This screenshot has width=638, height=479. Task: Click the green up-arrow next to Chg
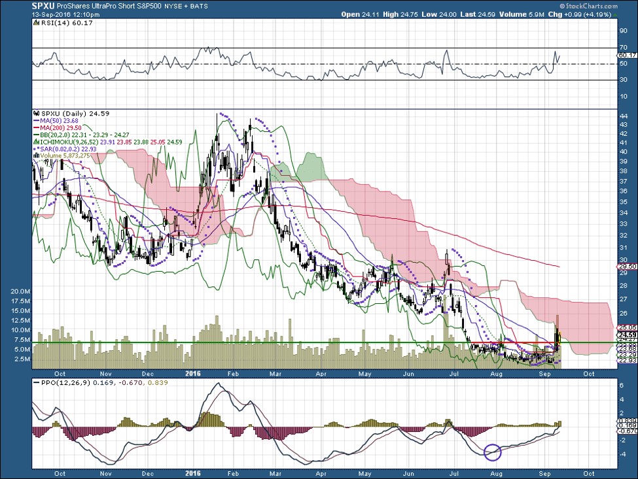click(x=614, y=14)
